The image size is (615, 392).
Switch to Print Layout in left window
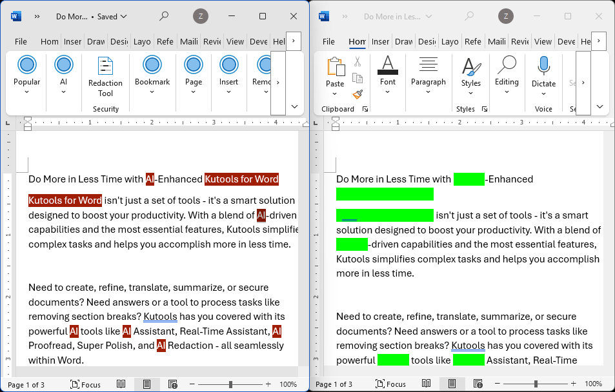pyautogui.click(x=146, y=384)
